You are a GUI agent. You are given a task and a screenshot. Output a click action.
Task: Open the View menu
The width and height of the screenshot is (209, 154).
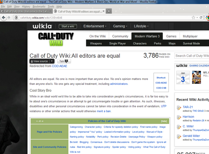click(x=17, y=6)
